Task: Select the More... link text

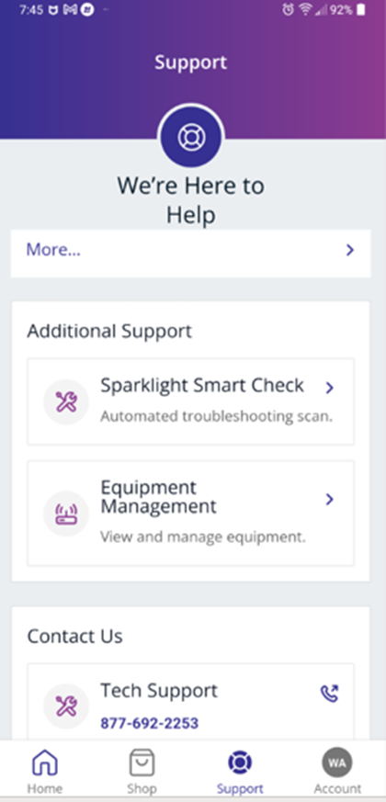Action: (x=53, y=250)
